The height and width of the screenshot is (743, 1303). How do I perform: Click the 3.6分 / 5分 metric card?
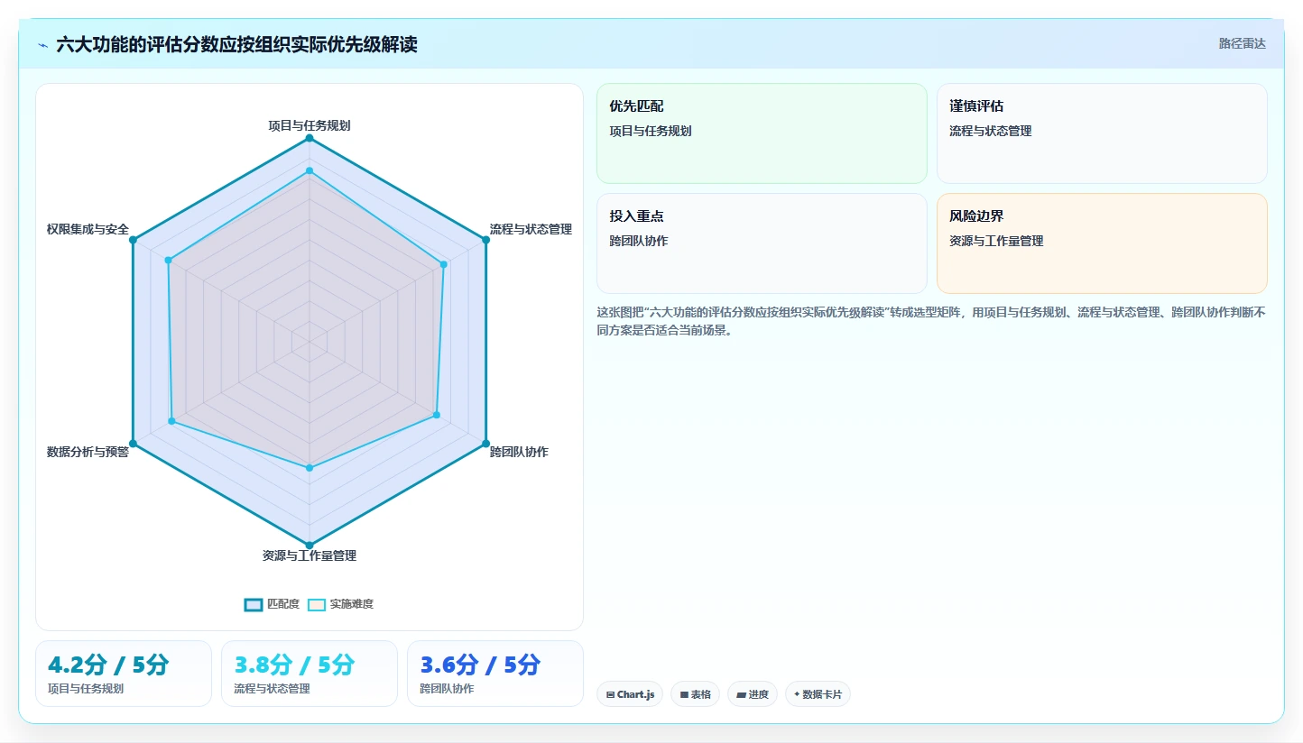(495, 674)
